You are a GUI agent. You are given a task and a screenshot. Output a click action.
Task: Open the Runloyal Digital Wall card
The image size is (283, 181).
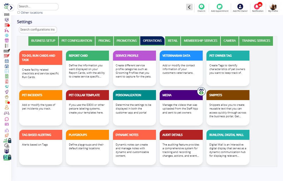click(228, 147)
